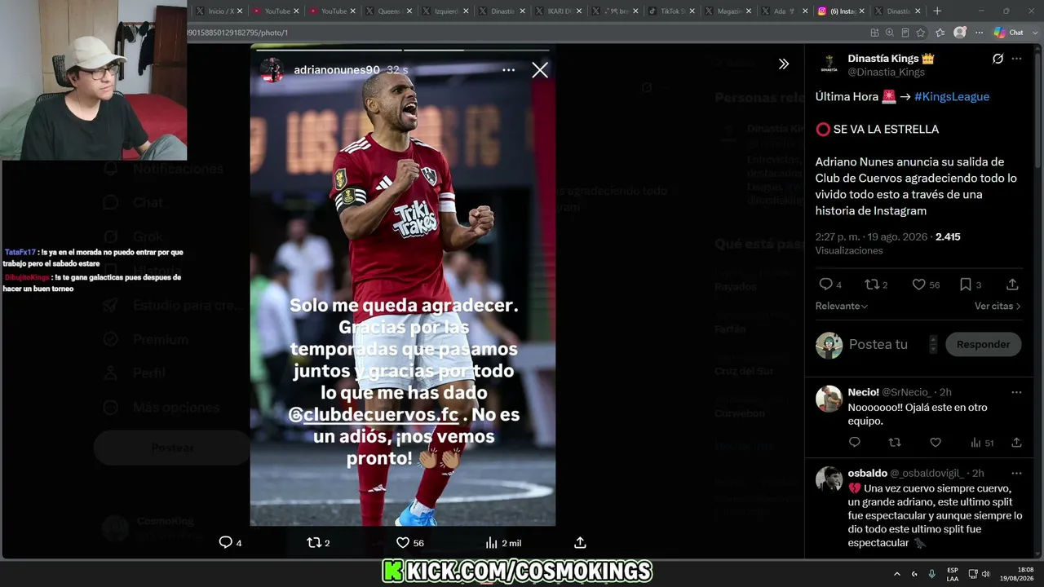The height and width of the screenshot is (587, 1044).
Task: Open the Grok icon on Dinastía Kings post
Action: coord(998,59)
